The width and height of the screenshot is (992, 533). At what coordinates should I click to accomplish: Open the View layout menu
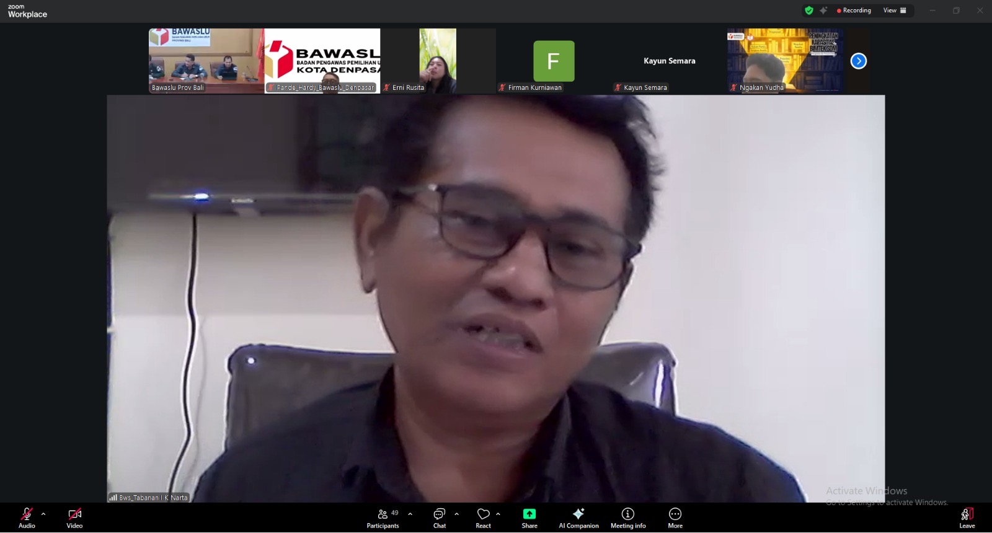pos(894,11)
